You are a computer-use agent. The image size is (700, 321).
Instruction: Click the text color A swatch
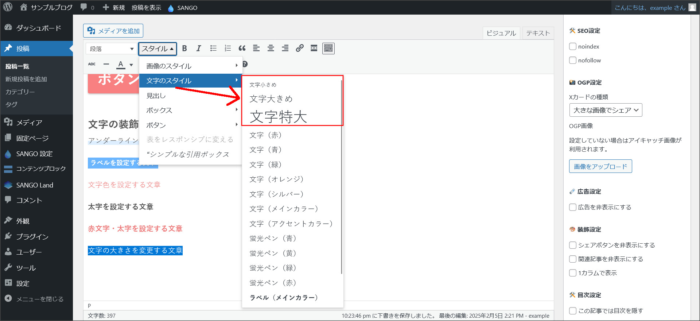121,65
